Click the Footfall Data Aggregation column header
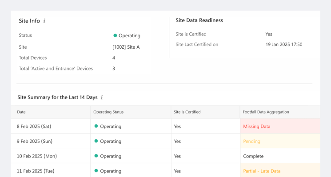331x177 pixels. pos(266,112)
